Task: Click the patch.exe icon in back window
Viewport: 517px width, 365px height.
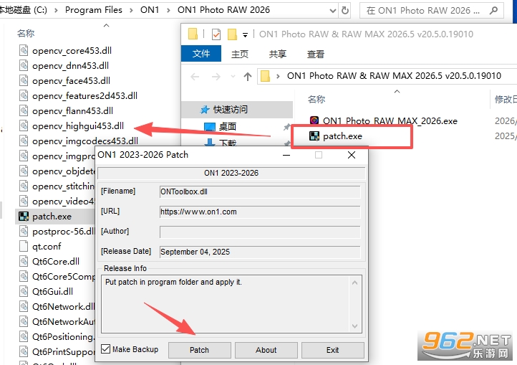Action: pyautogui.click(x=24, y=217)
